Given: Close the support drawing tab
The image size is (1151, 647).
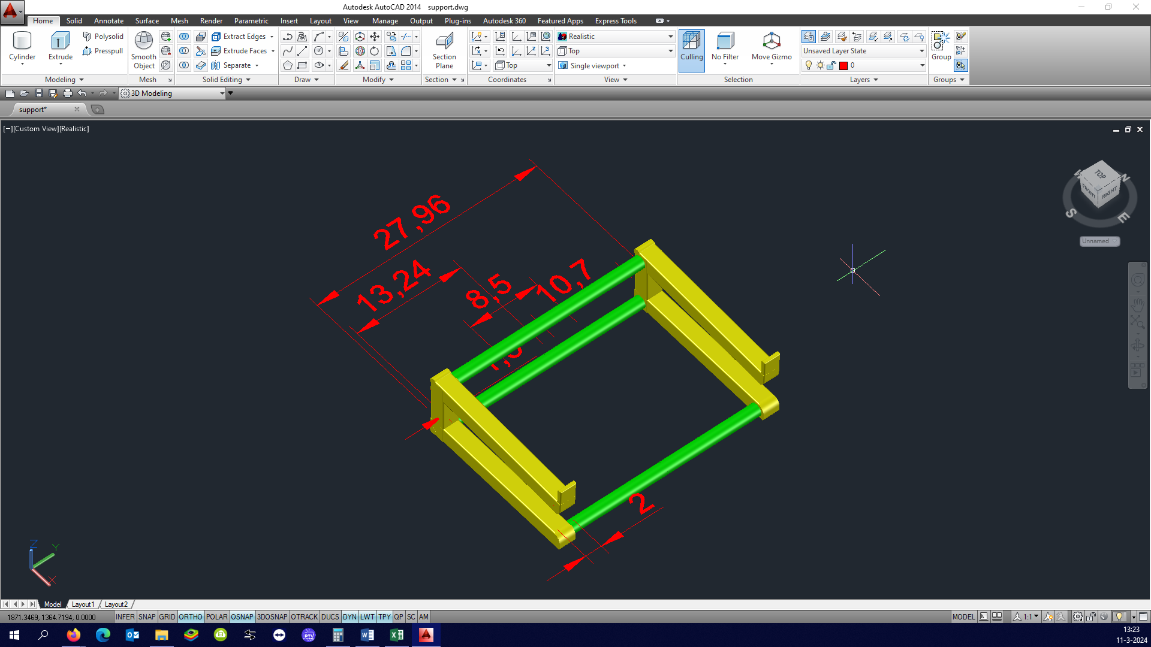Looking at the screenshot, I should point(77,109).
